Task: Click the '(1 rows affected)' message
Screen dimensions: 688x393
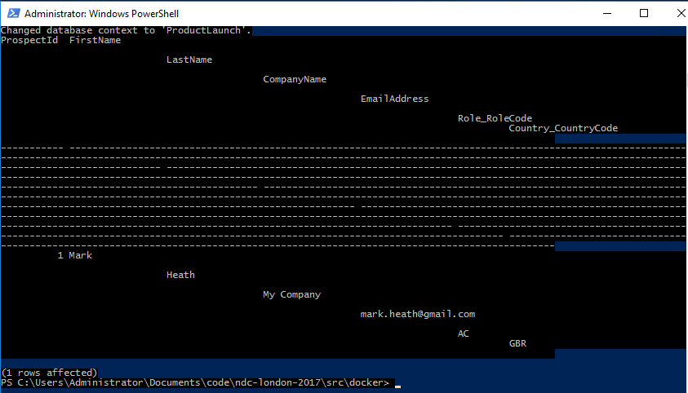Action: (49, 373)
